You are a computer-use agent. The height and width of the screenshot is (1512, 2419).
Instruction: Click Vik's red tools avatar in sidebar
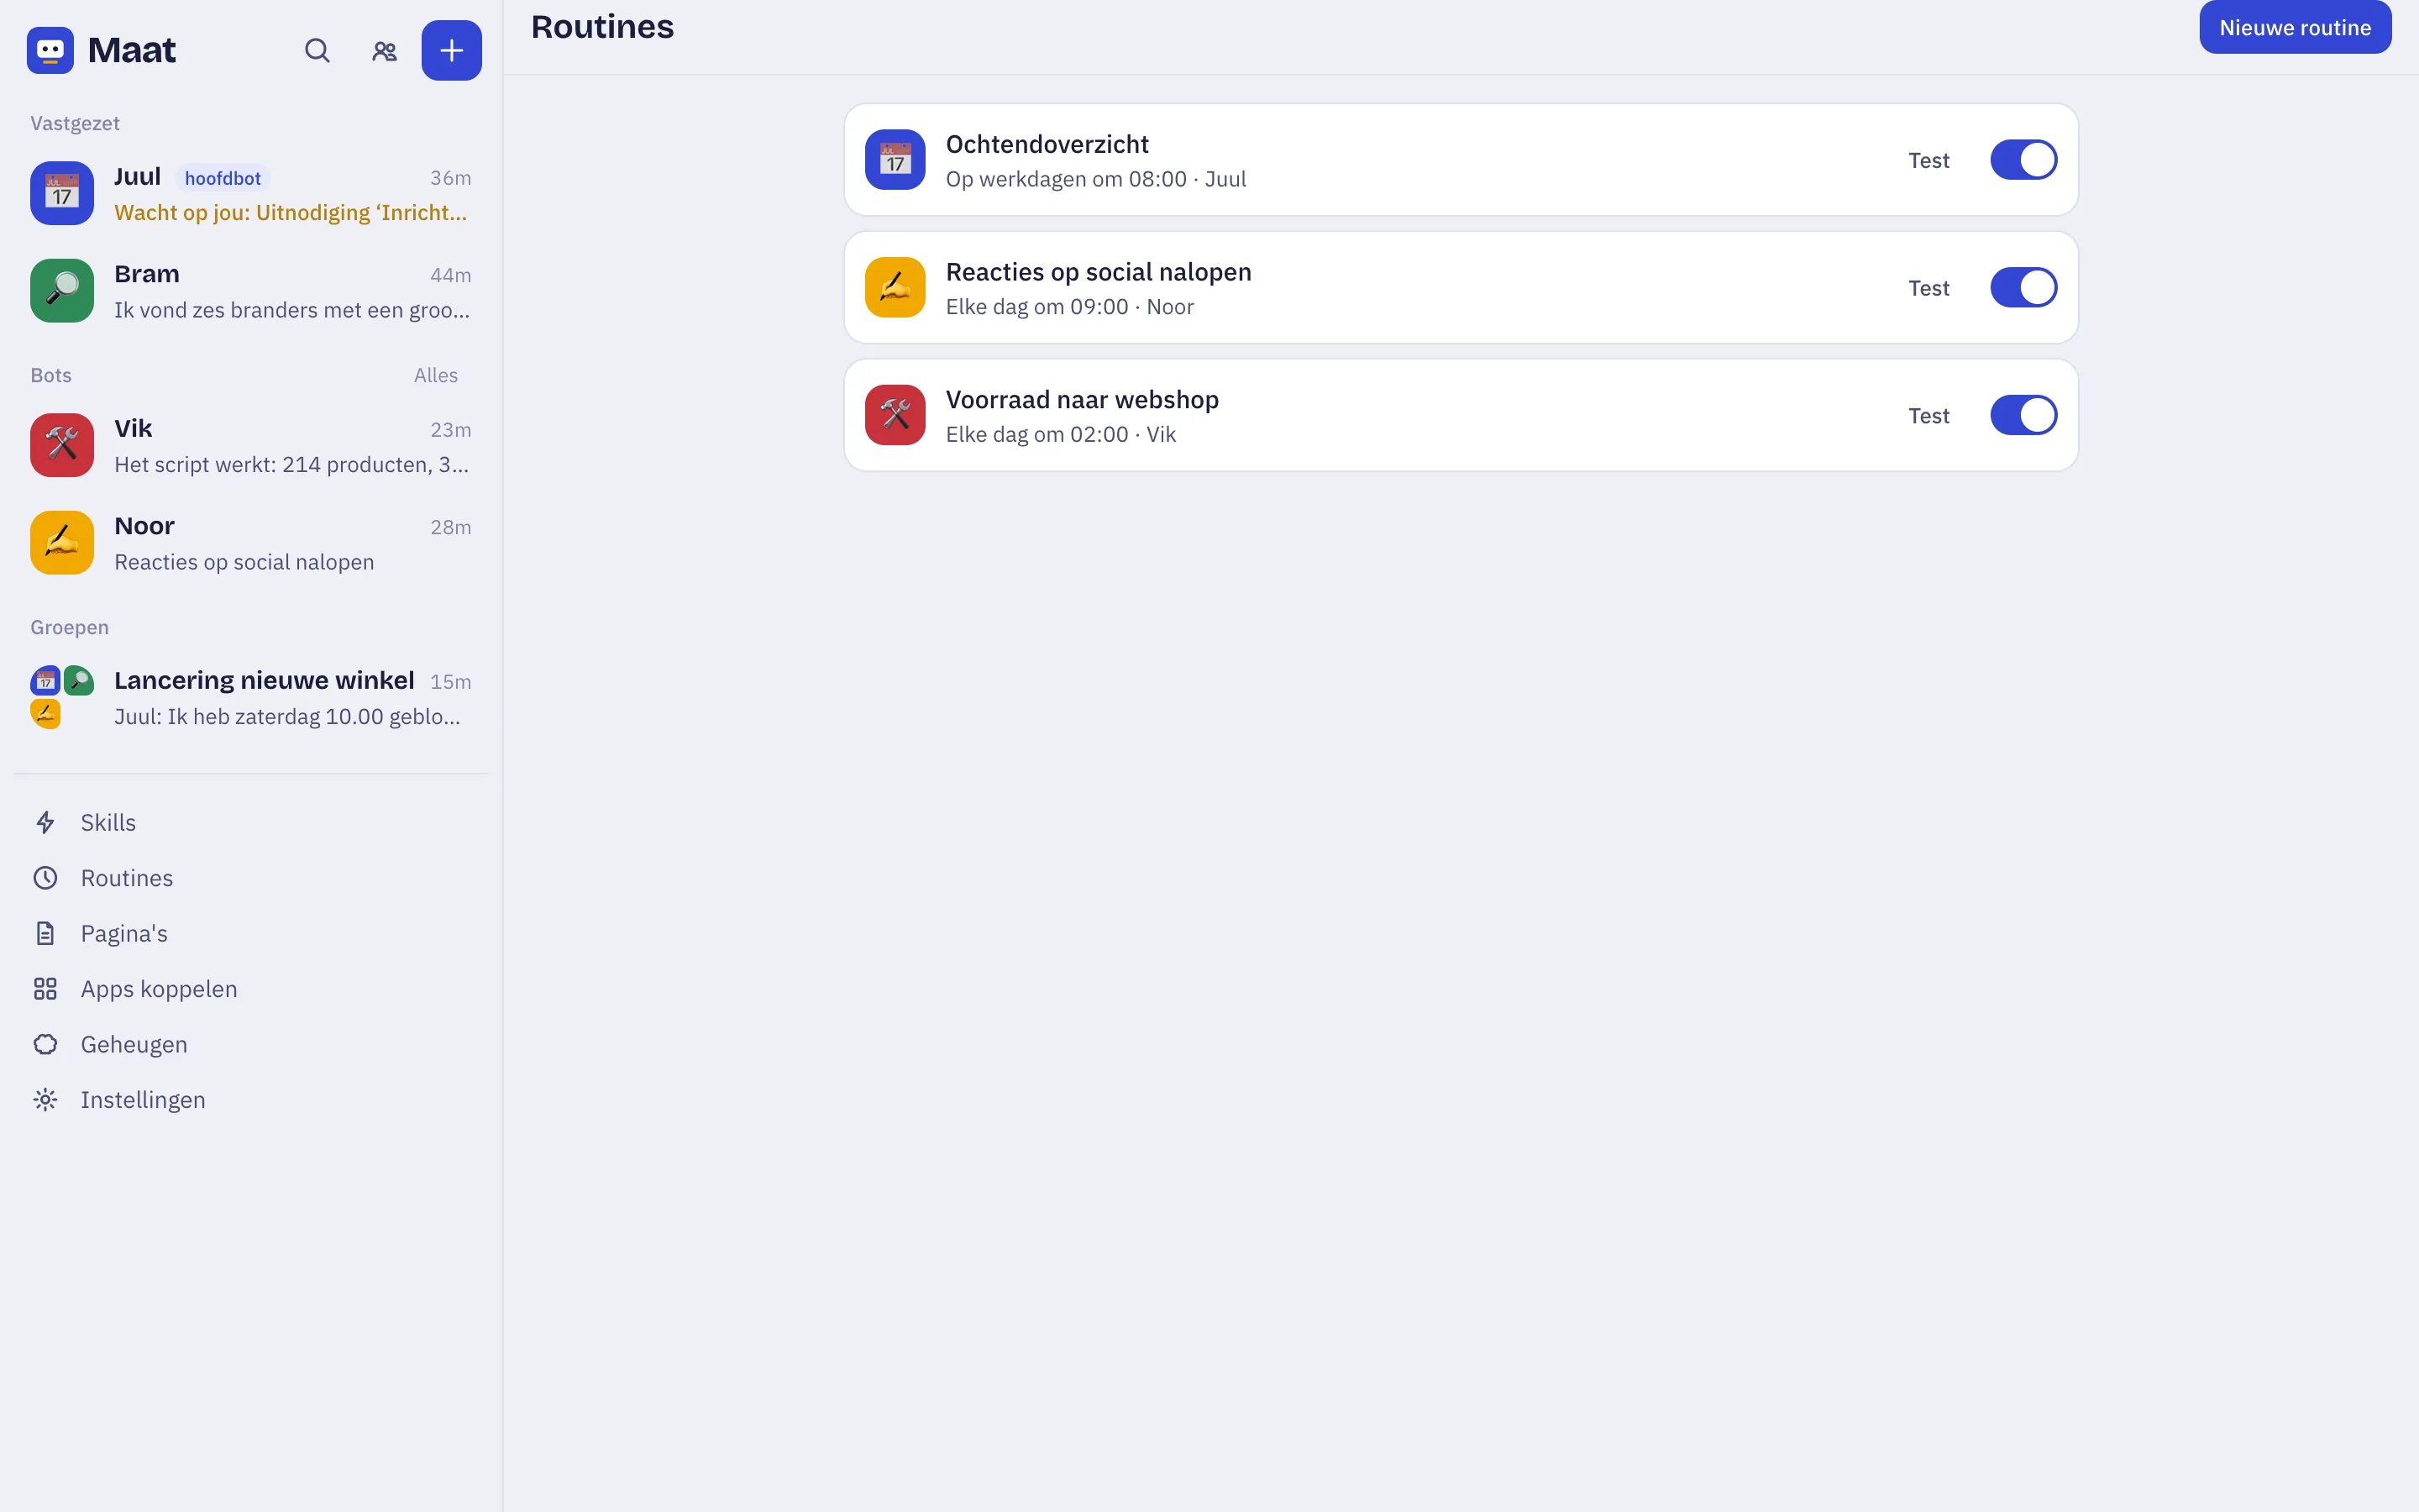(62, 445)
